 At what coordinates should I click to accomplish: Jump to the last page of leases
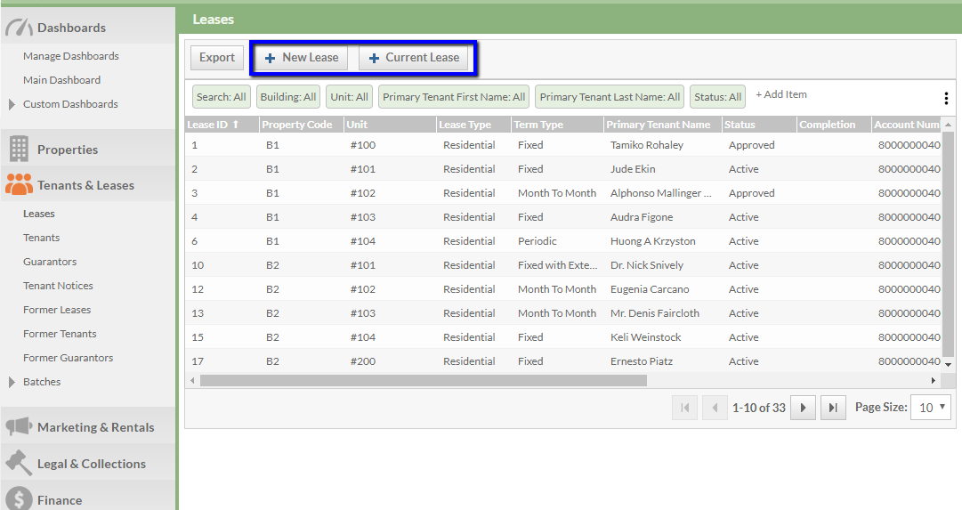coord(832,408)
